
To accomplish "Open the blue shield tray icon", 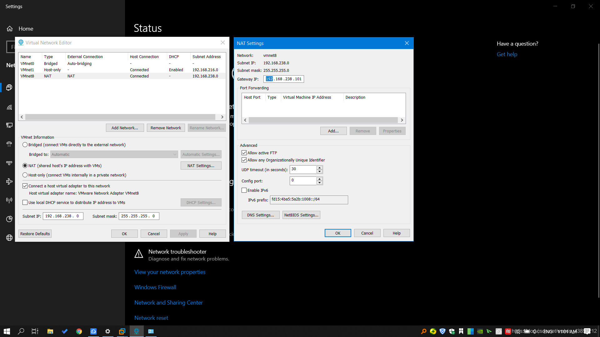I will pos(442,331).
